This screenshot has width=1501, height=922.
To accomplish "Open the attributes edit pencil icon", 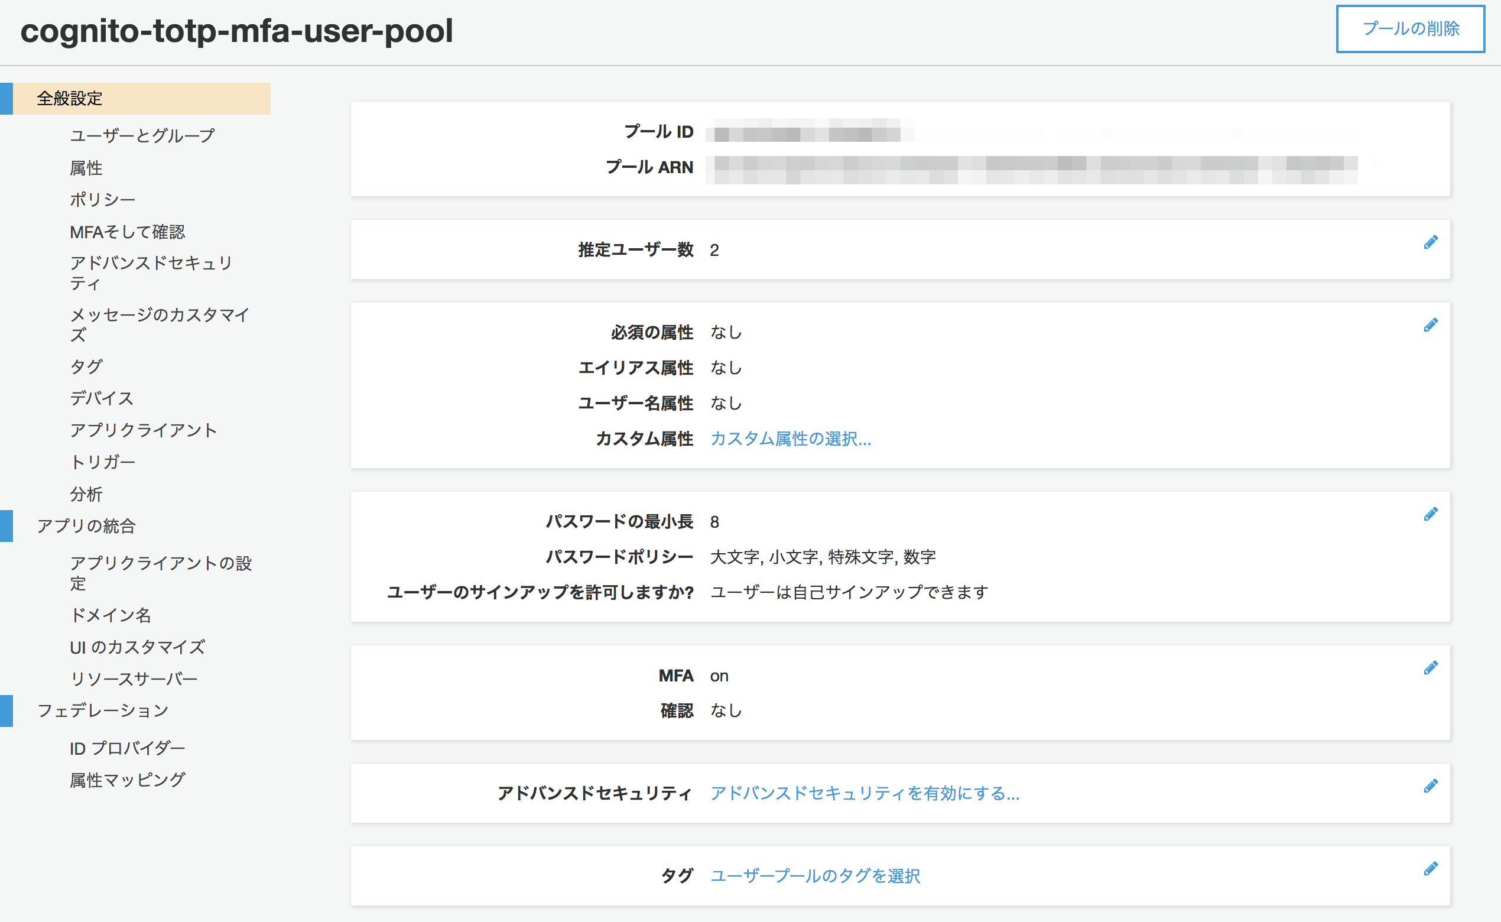I will pos(1431,324).
